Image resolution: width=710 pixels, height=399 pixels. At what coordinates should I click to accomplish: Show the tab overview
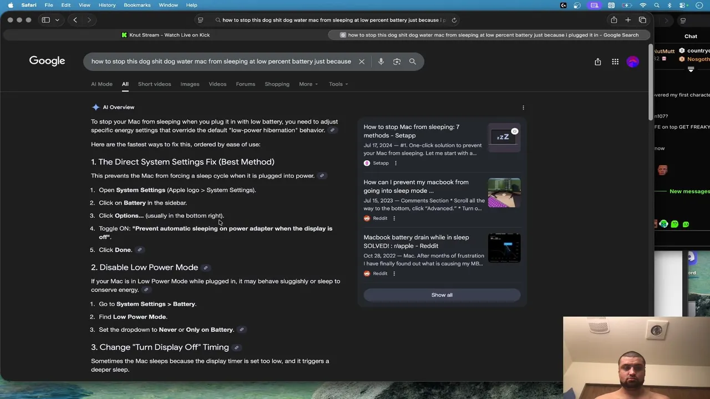(642, 20)
